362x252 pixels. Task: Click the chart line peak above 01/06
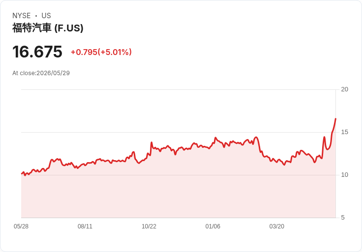(x=215, y=138)
